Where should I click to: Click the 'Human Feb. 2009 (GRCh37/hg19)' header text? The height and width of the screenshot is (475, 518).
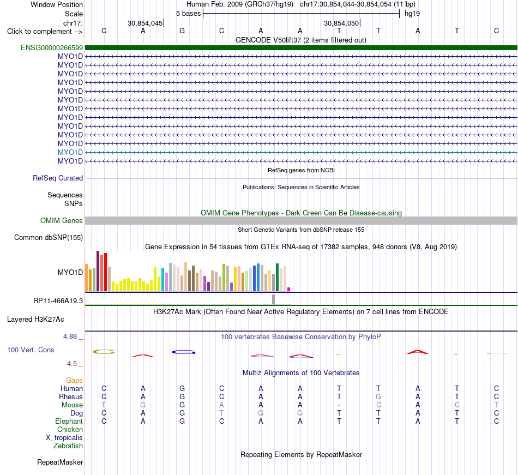coord(240,4)
